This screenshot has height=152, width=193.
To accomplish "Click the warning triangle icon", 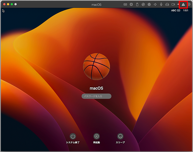I will pos(183,5).
